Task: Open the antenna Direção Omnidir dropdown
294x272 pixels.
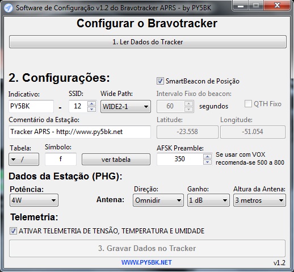Action: 158,200
